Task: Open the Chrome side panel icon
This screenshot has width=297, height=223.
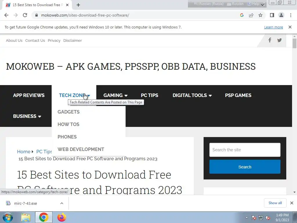Action: (272, 15)
